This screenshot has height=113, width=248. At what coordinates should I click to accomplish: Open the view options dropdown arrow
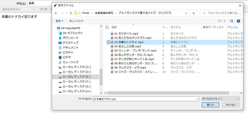pyautogui.click(x=224, y=21)
